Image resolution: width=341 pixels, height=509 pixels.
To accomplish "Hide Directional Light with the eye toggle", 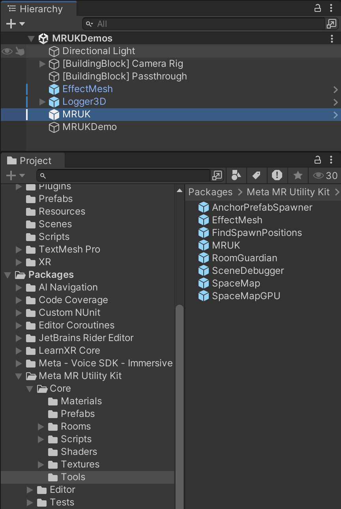I will 6,51.
